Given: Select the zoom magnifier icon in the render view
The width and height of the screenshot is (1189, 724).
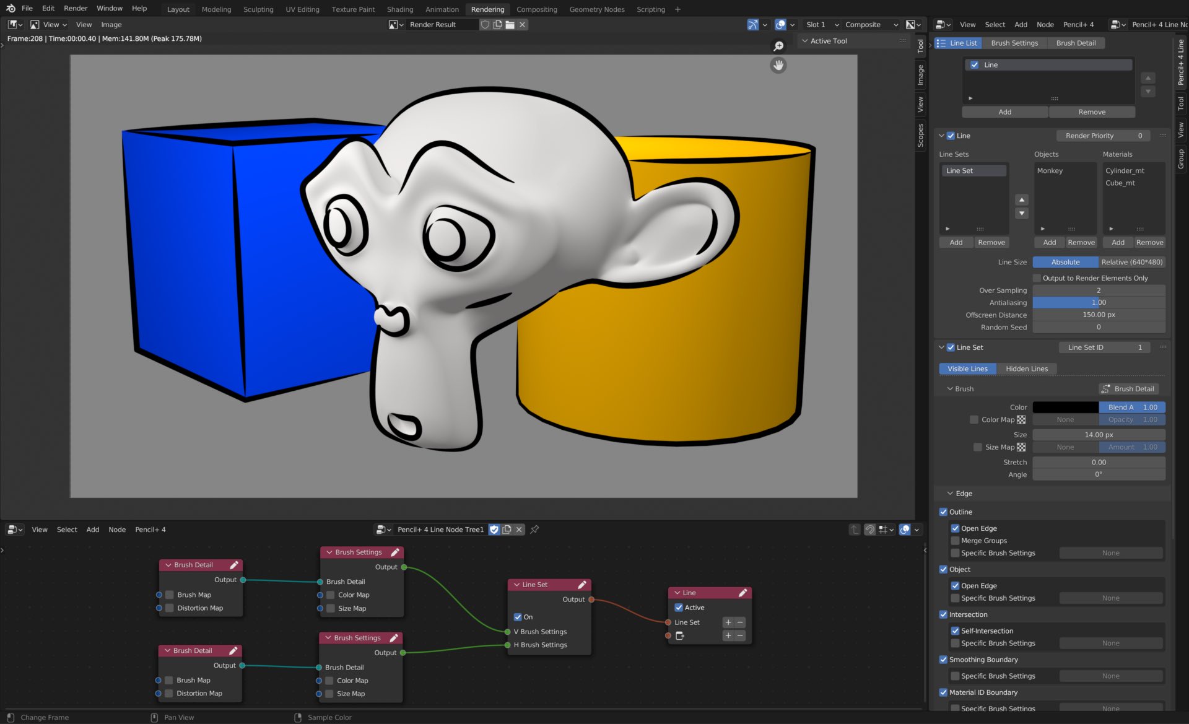Looking at the screenshot, I should 778,46.
